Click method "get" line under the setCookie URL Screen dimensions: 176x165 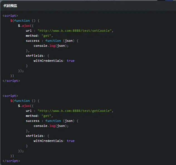click(39, 36)
